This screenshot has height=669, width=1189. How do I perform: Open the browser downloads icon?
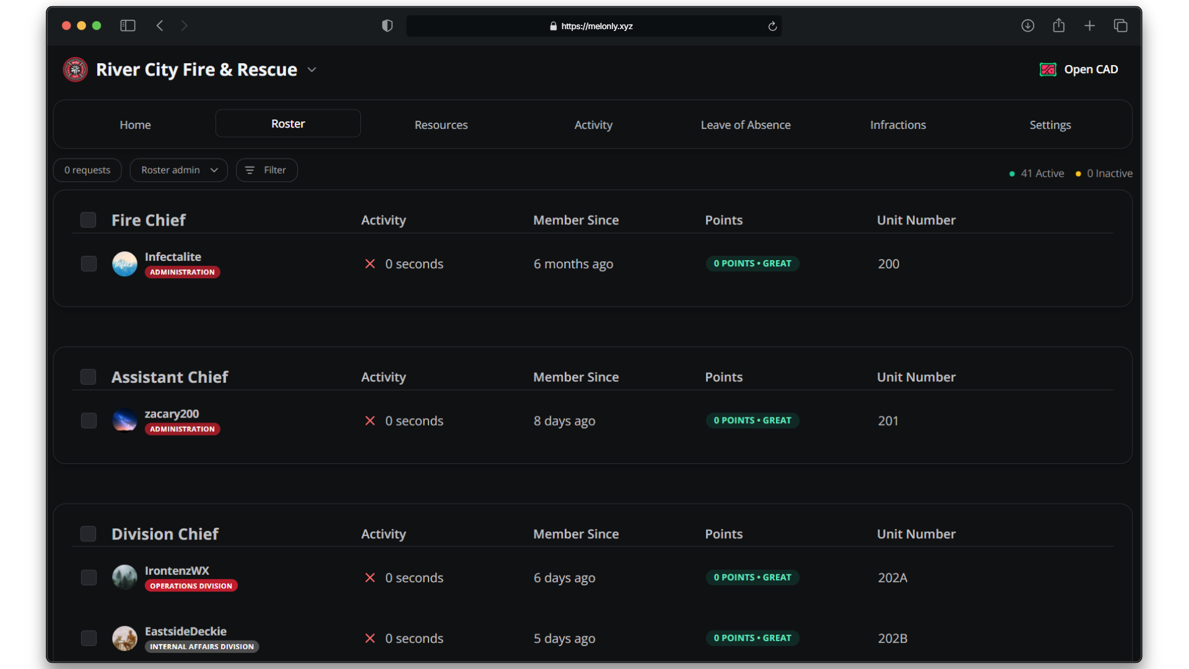pos(1027,25)
